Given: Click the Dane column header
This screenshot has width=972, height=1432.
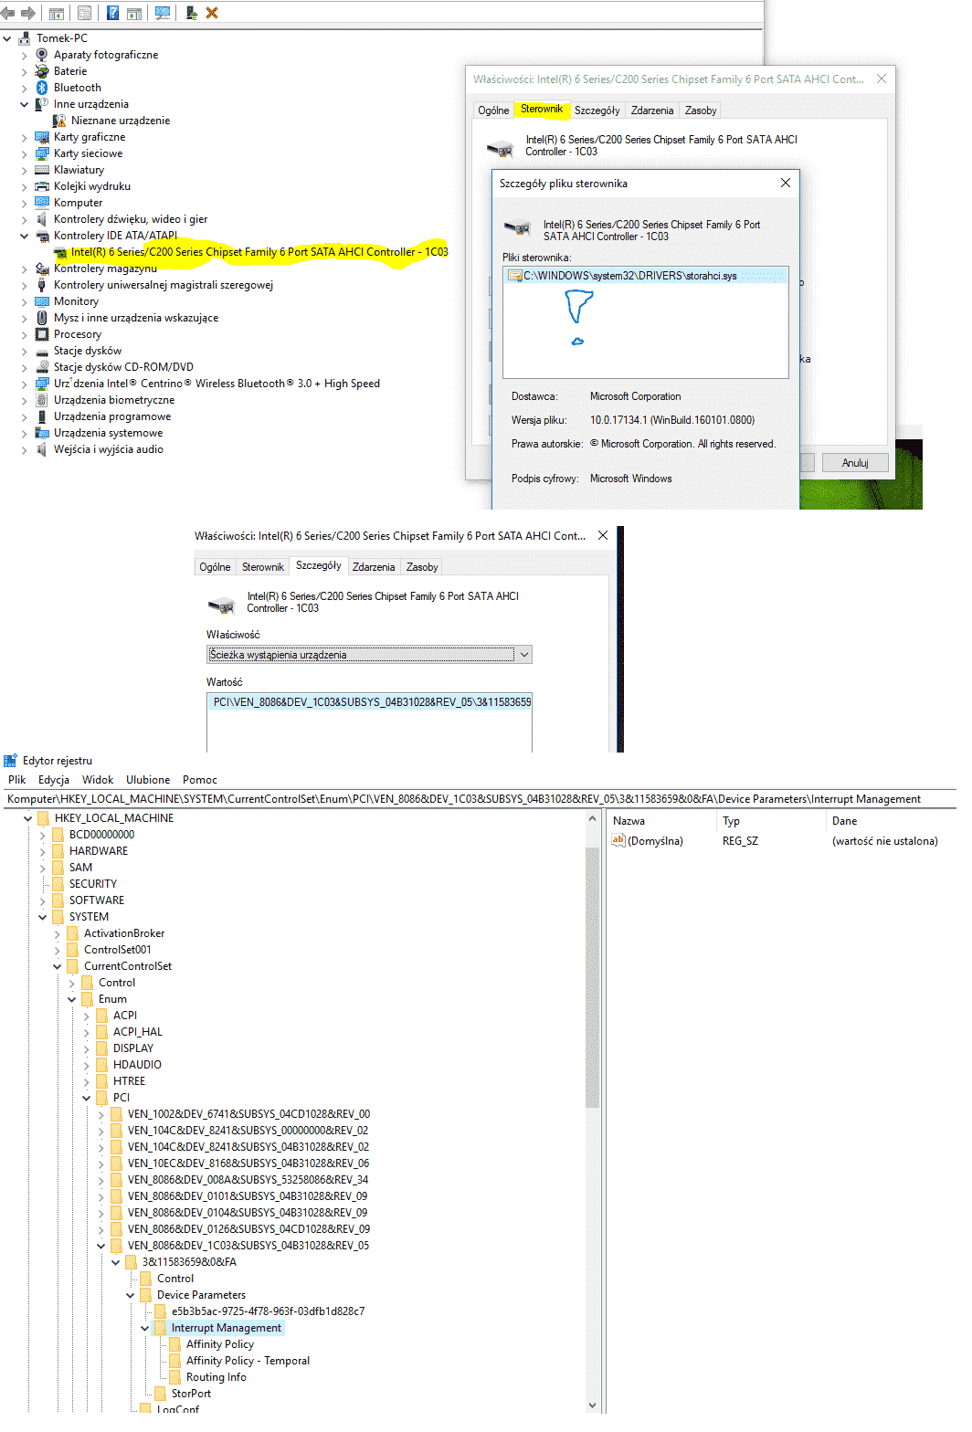Looking at the screenshot, I should pos(844,821).
